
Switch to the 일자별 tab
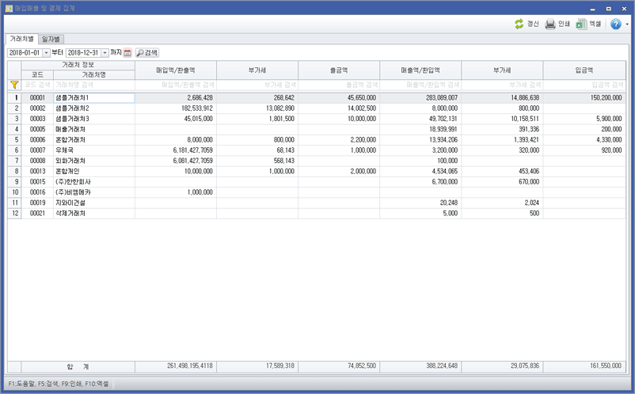pyautogui.click(x=51, y=38)
